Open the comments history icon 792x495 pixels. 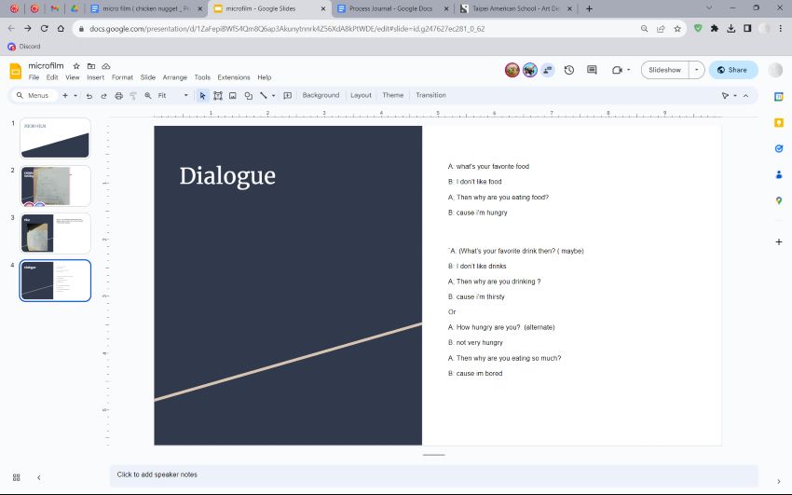pos(592,70)
